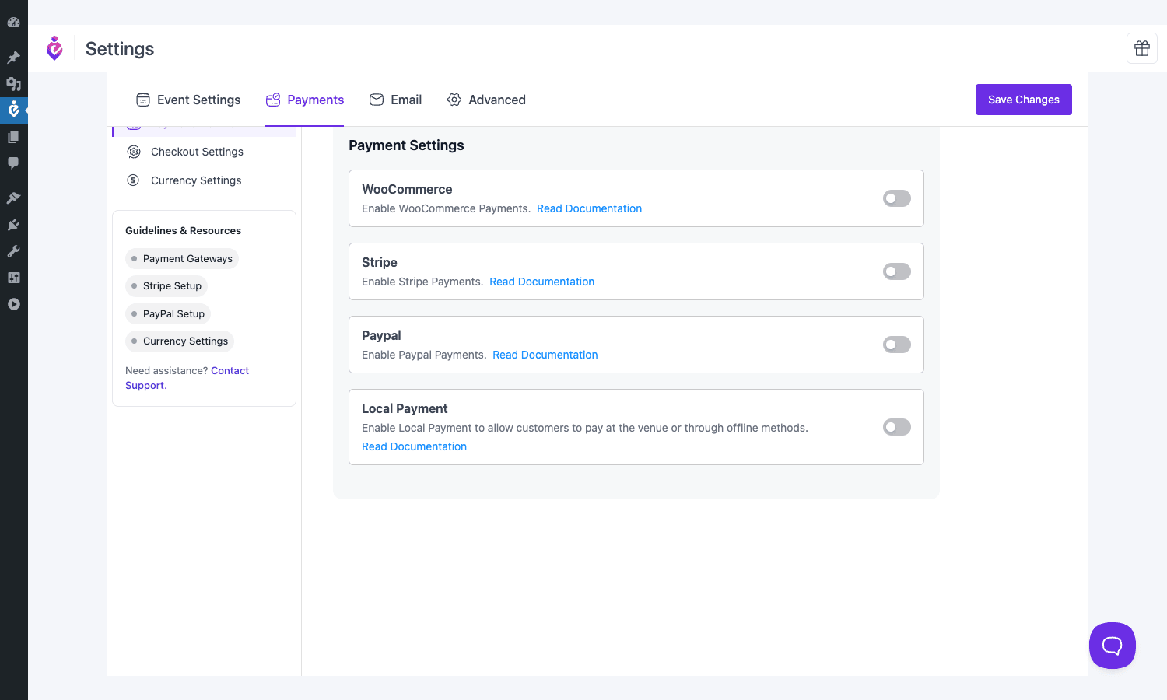
Task: Open the Advanced tab
Action: 486,100
